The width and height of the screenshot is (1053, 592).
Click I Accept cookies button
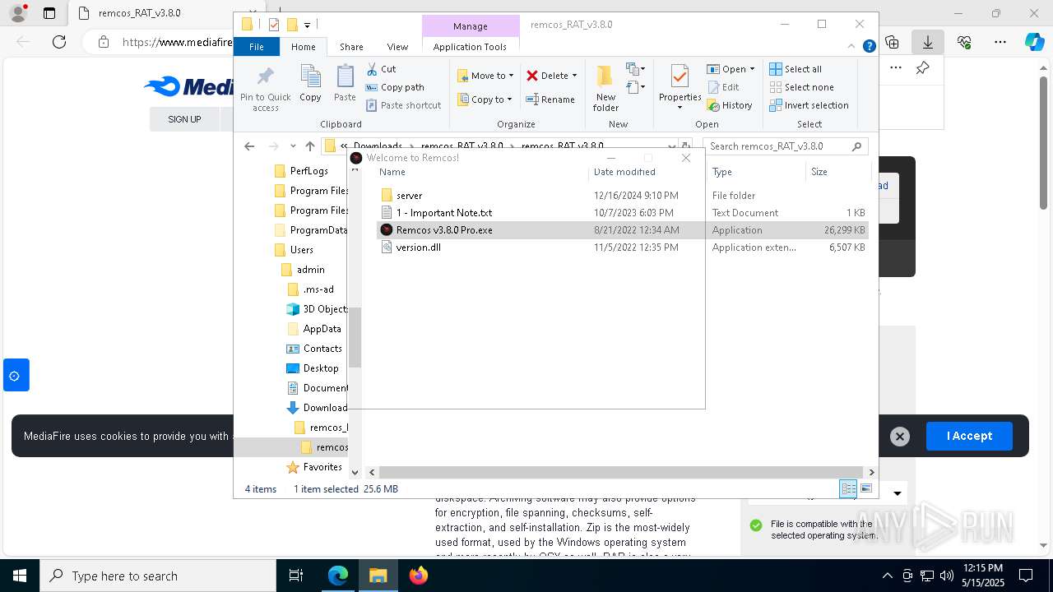[969, 436]
